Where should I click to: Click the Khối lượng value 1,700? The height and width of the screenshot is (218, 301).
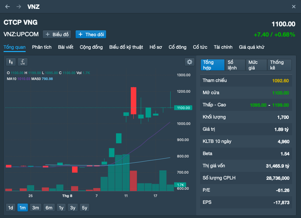[x=283, y=117]
